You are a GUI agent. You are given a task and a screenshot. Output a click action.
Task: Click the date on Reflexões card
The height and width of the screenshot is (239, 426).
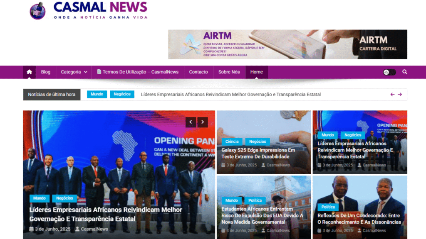pyautogui.click(x=335, y=231)
